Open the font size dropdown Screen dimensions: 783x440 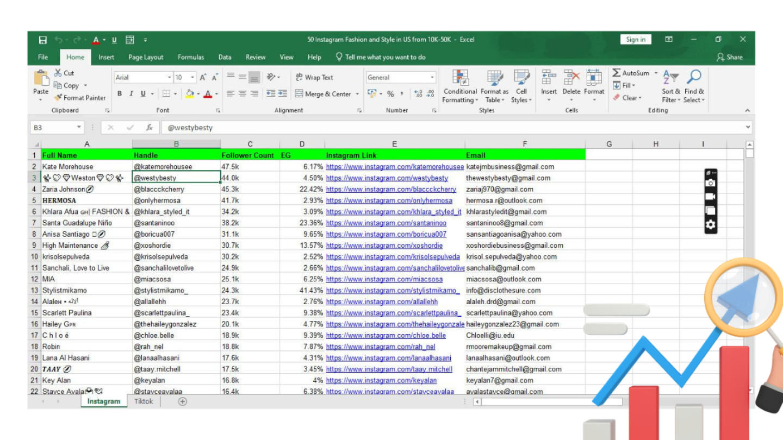point(193,78)
